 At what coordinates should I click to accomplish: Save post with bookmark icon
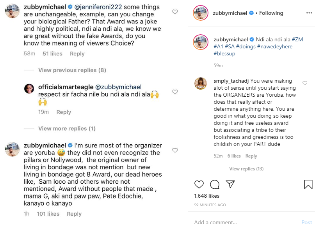point(308,184)
